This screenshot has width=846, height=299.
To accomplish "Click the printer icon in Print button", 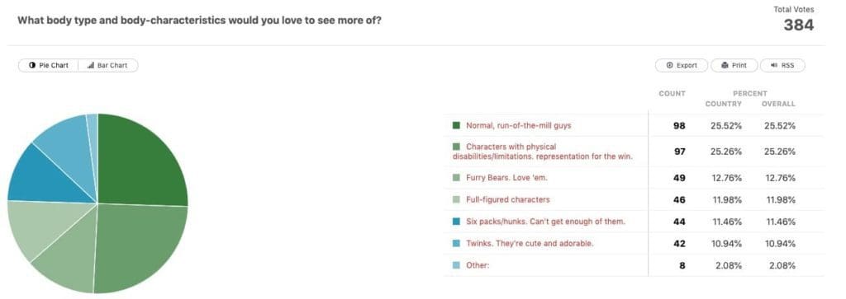I will pyautogui.click(x=725, y=65).
